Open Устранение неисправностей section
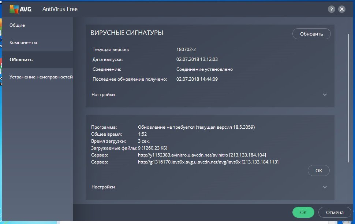Viewport: 355px width, 224px height. (41, 77)
